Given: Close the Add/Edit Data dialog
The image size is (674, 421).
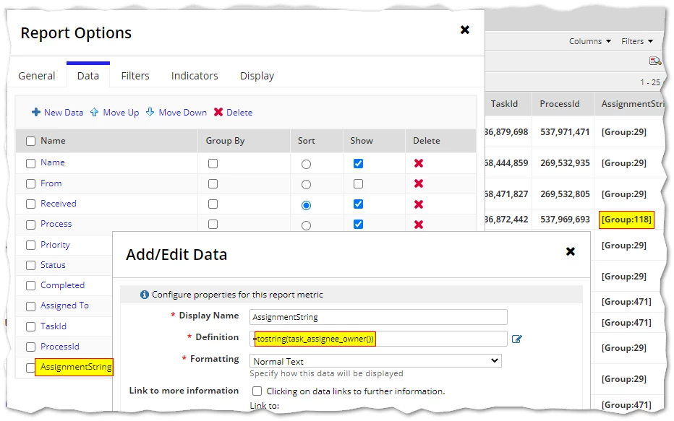Looking at the screenshot, I should (x=571, y=251).
